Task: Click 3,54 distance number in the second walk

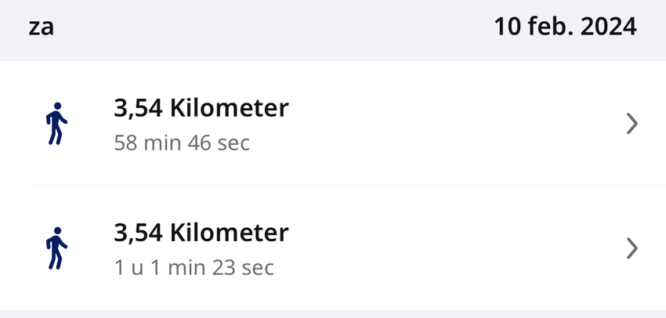Action: 139,233
